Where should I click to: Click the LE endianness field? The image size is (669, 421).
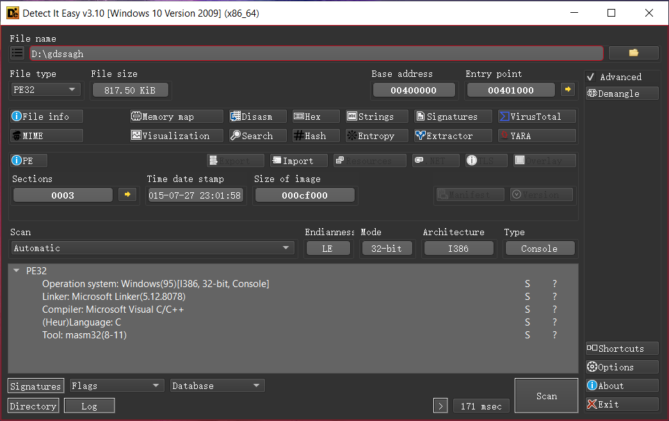pyautogui.click(x=328, y=249)
